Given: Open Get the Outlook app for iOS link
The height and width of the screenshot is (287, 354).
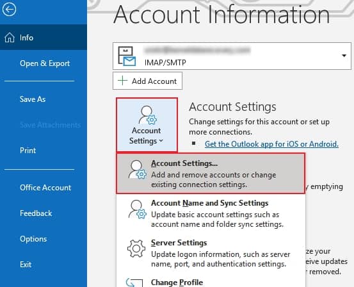Looking at the screenshot, I should (271, 144).
